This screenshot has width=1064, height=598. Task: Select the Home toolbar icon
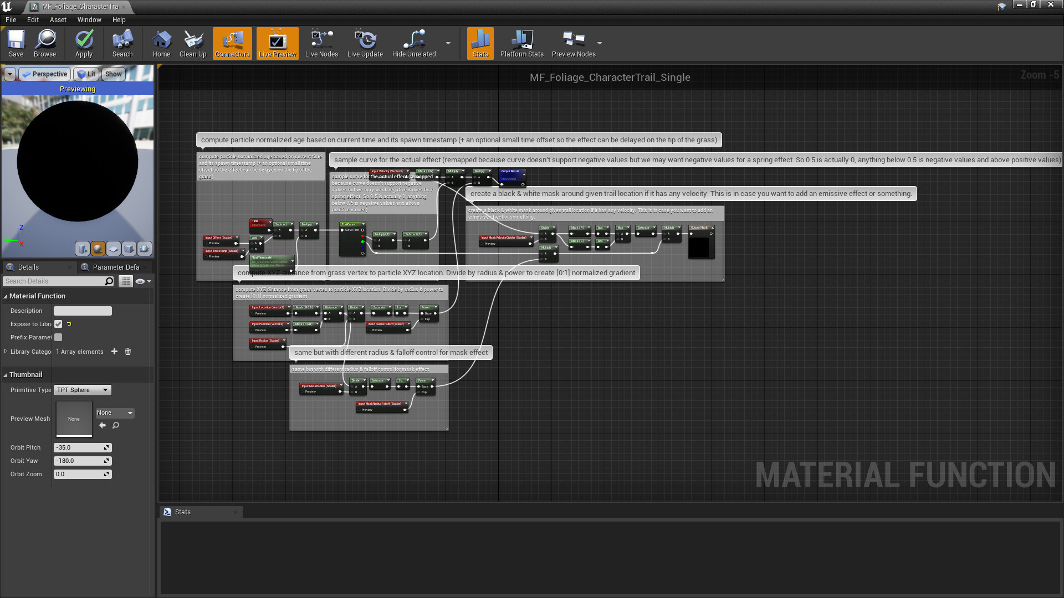click(x=161, y=43)
